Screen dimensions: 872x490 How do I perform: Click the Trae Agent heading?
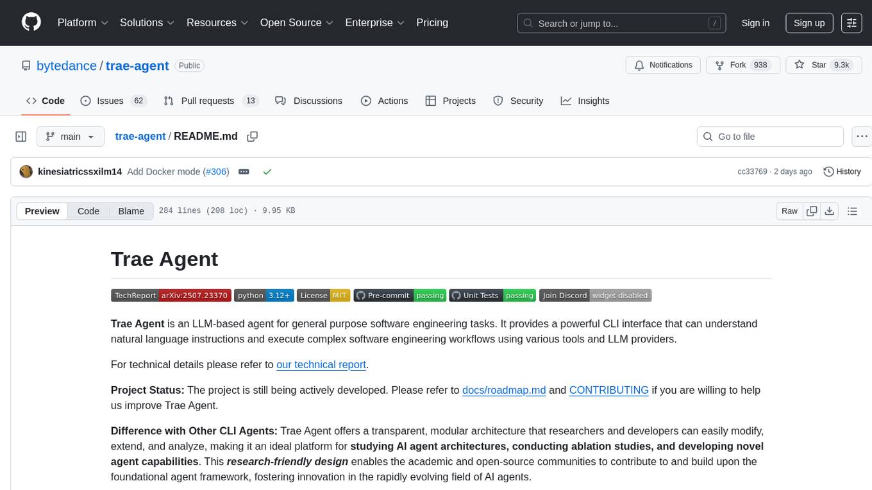[x=165, y=259]
